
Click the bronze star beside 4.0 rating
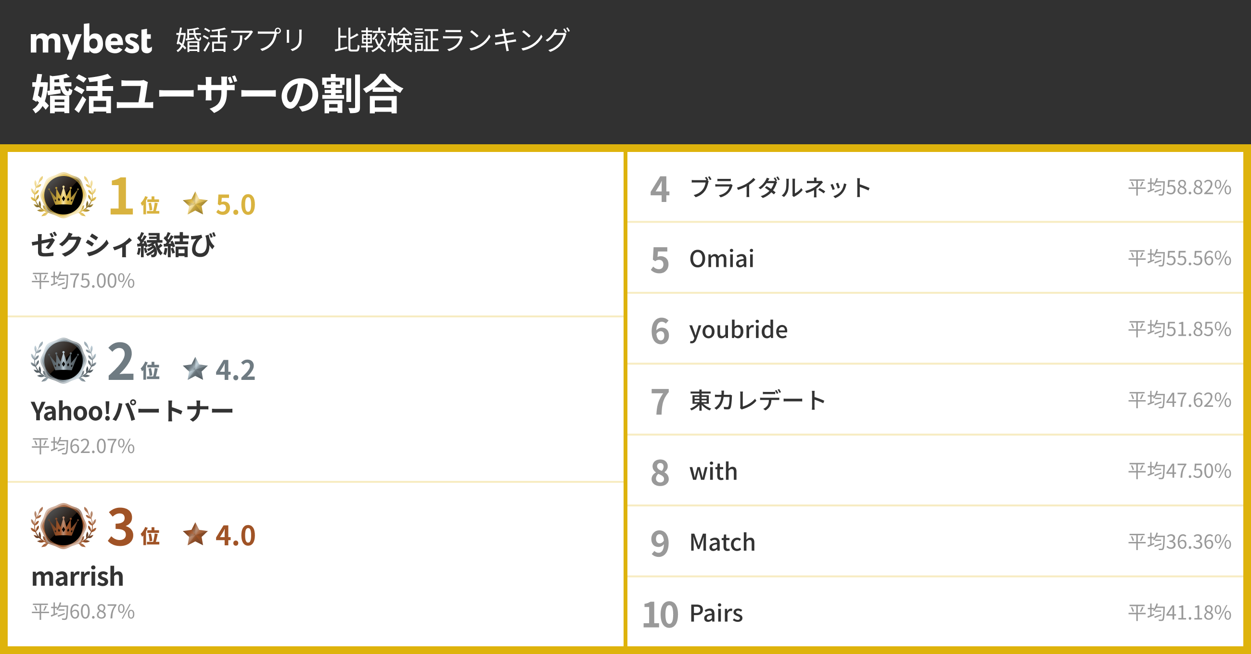tap(195, 535)
